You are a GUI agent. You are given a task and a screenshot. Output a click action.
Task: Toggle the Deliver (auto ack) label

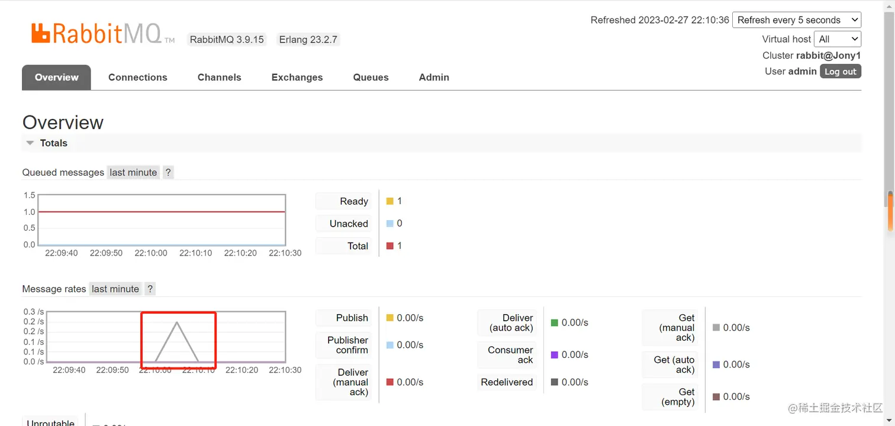pos(507,322)
